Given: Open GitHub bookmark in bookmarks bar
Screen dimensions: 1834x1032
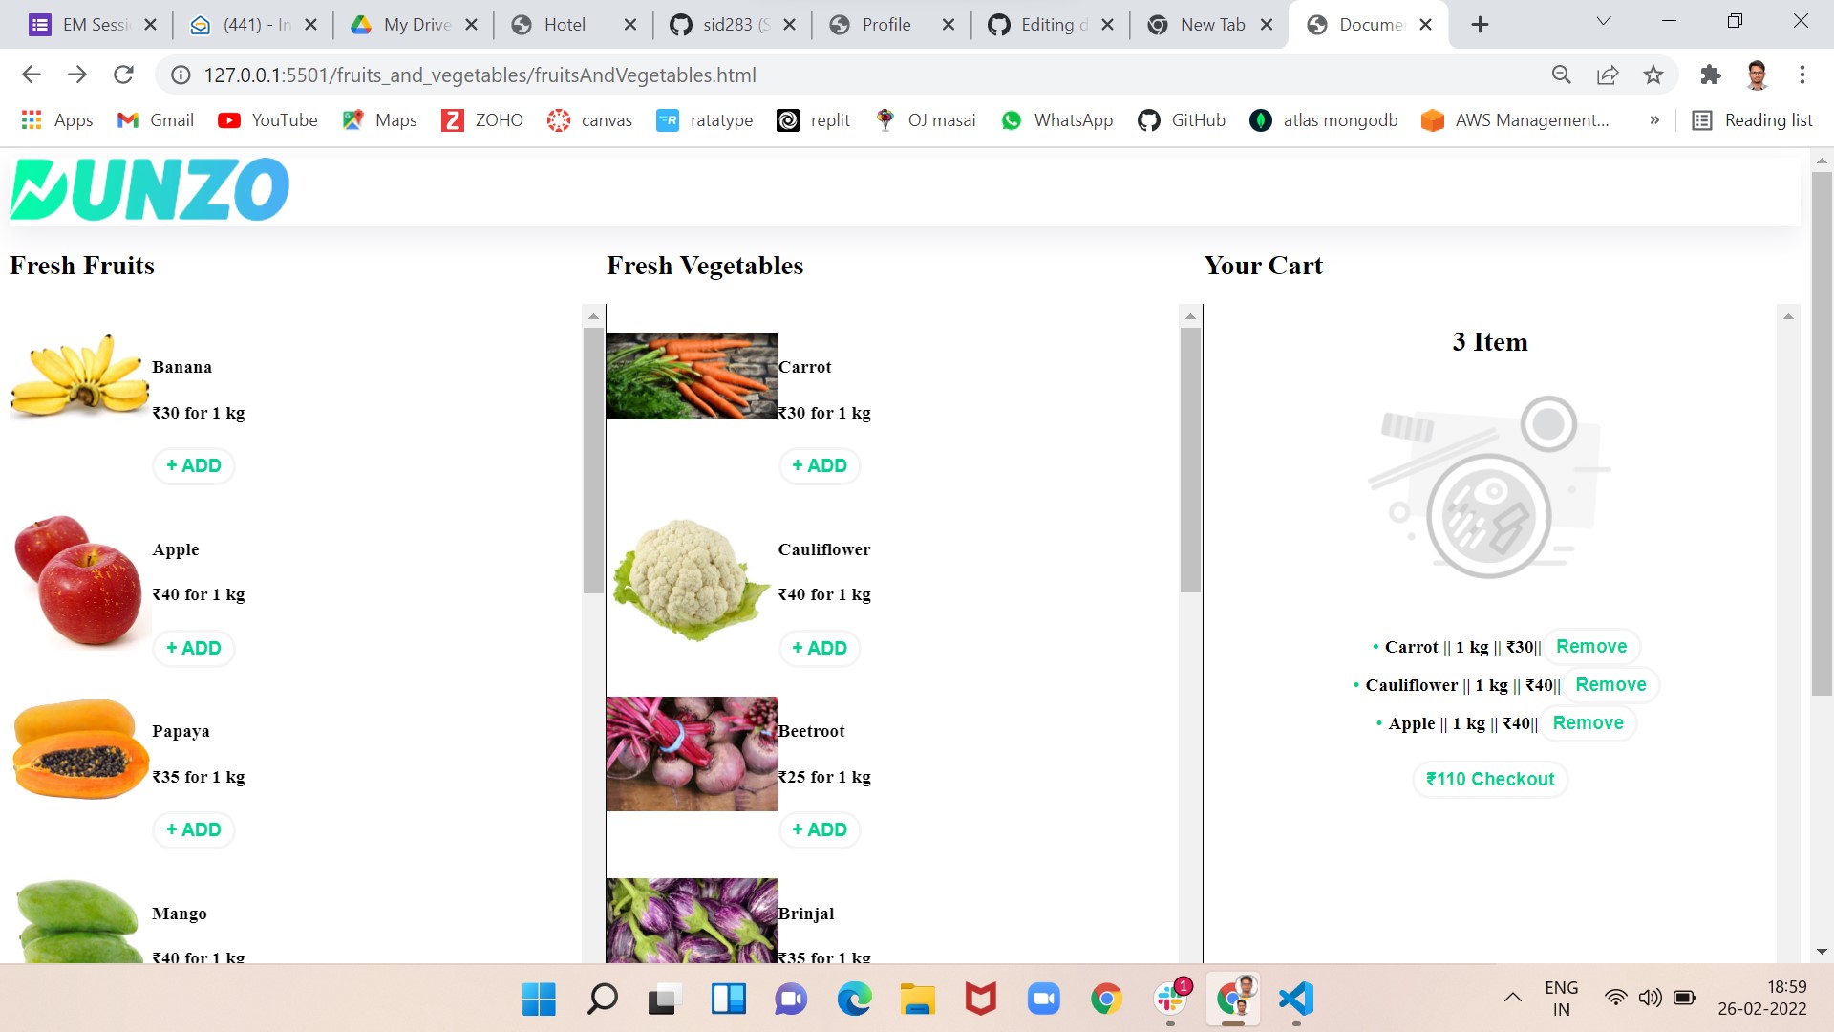Looking at the screenshot, I should pyautogui.click(x=1182, y=119).
